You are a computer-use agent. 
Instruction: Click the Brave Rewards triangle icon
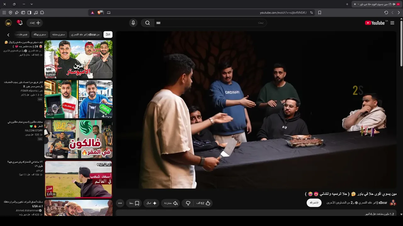(x=92, y=13)
